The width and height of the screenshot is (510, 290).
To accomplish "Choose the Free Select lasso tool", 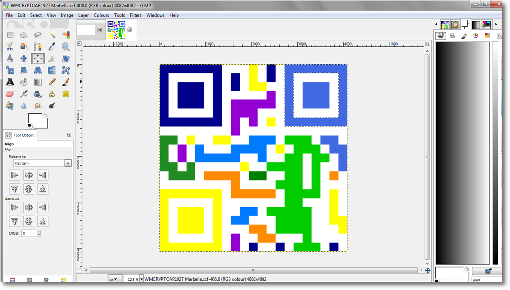I will (38, 35).
